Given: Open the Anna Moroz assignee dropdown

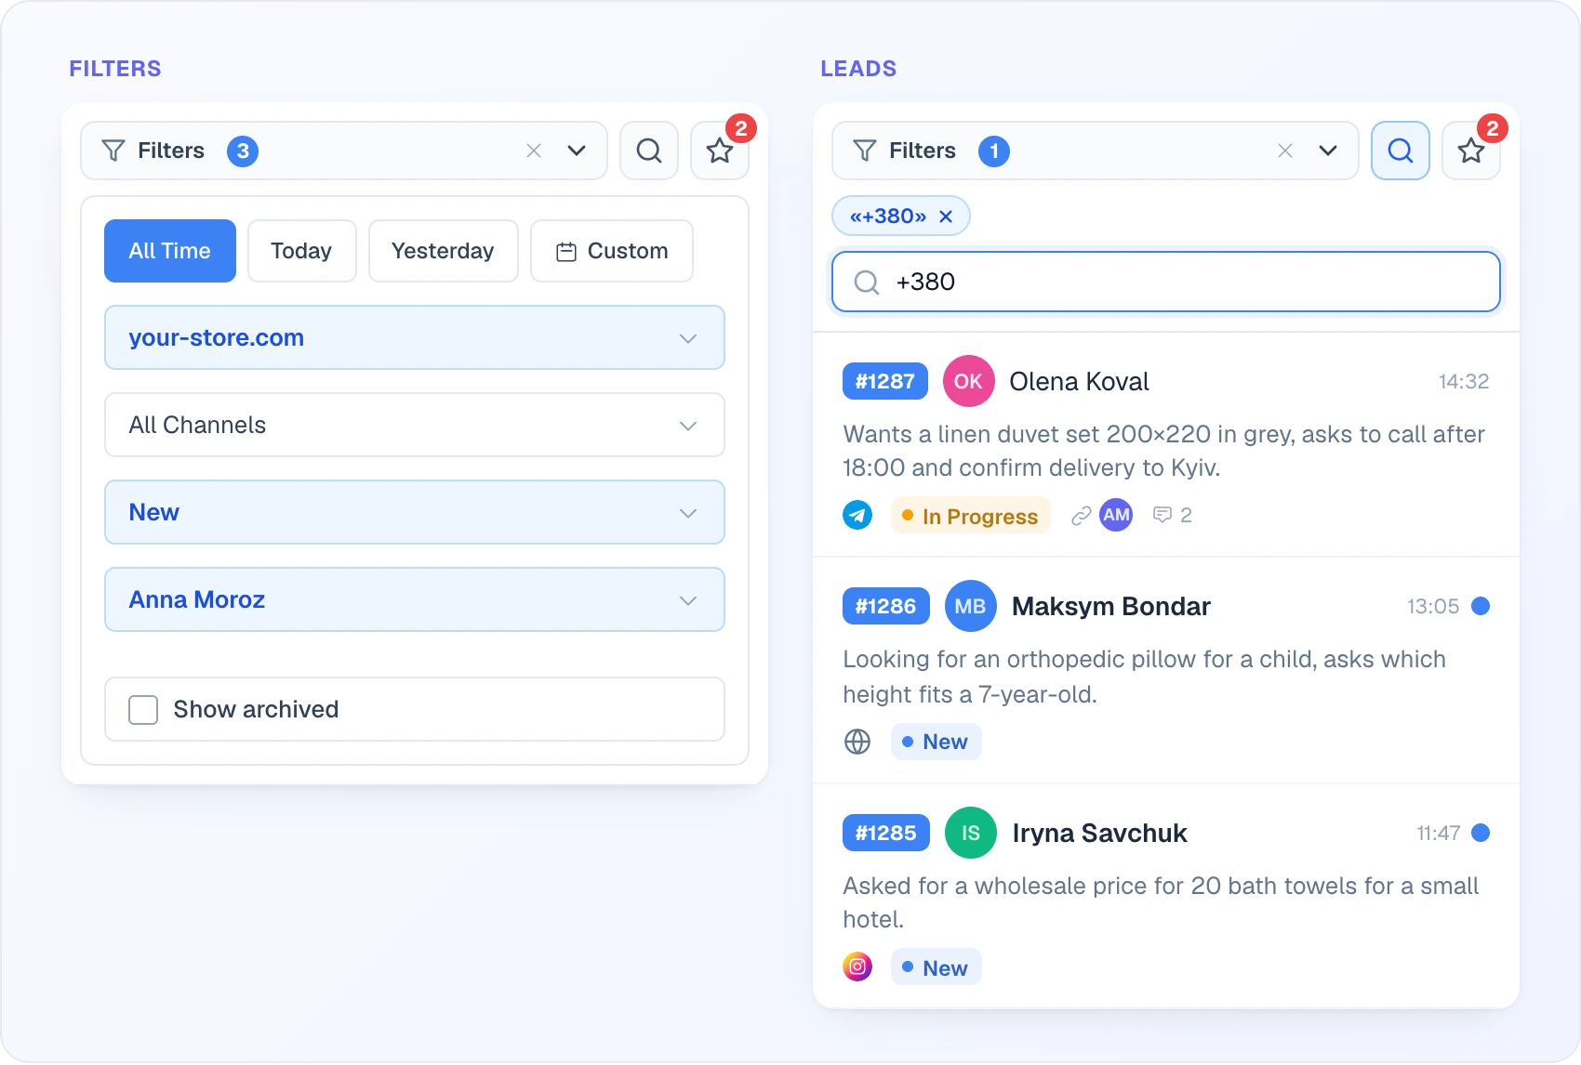Looking at the screenshot, I should [x=415, y=599].
